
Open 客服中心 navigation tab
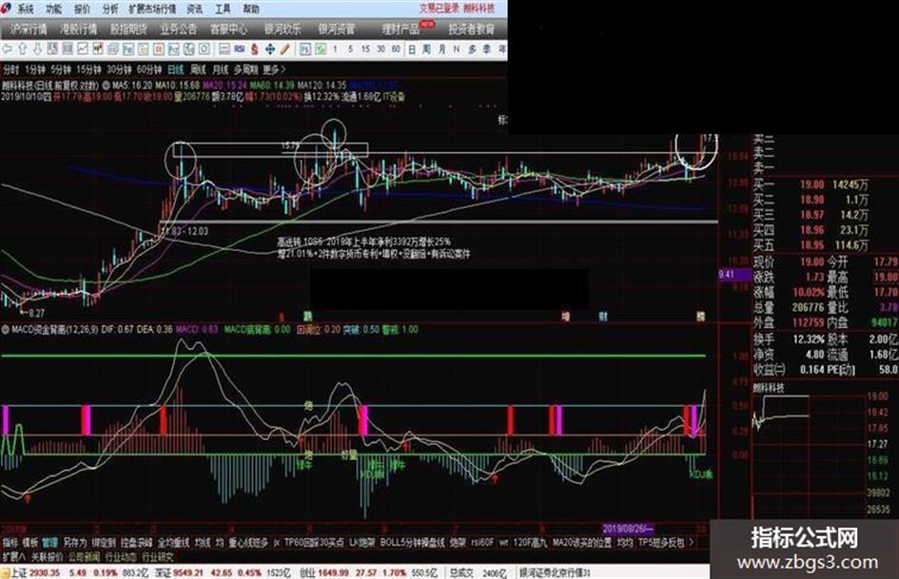click(x=228, y=29)
